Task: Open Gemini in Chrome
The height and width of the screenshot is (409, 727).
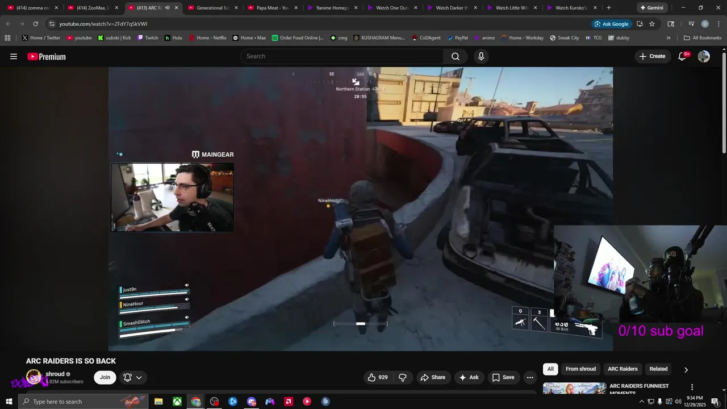Action: pyautogui.click(x=652, y=8)
